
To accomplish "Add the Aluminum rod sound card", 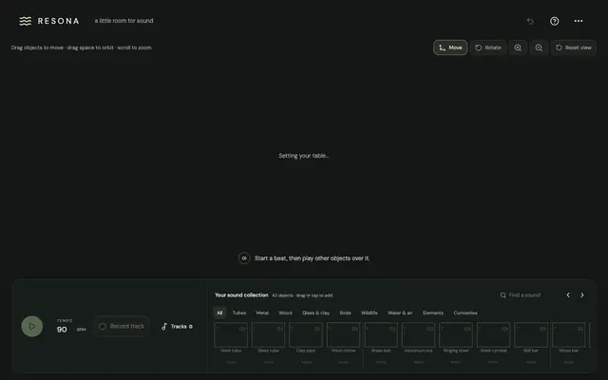I will 418,335.
